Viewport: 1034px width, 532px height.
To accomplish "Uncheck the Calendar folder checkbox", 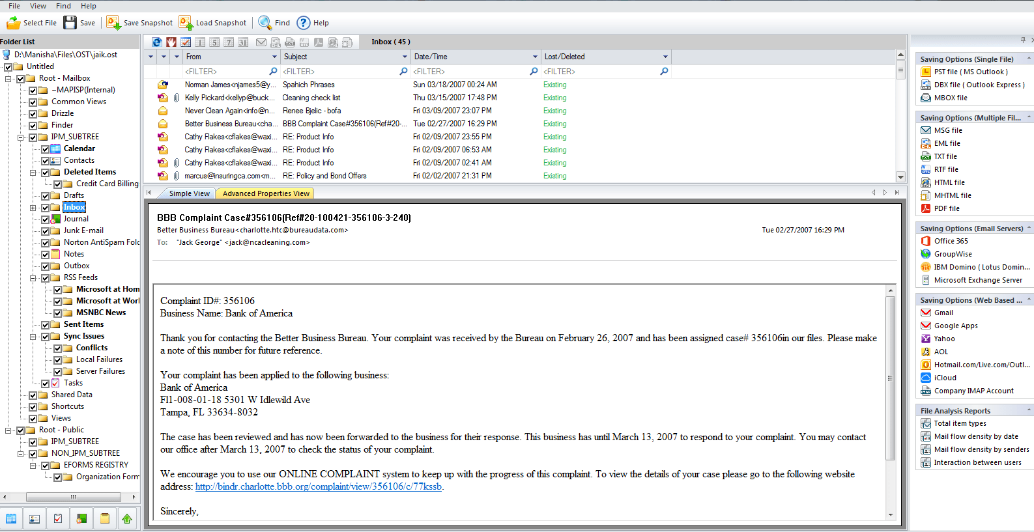I will point(46,149).
